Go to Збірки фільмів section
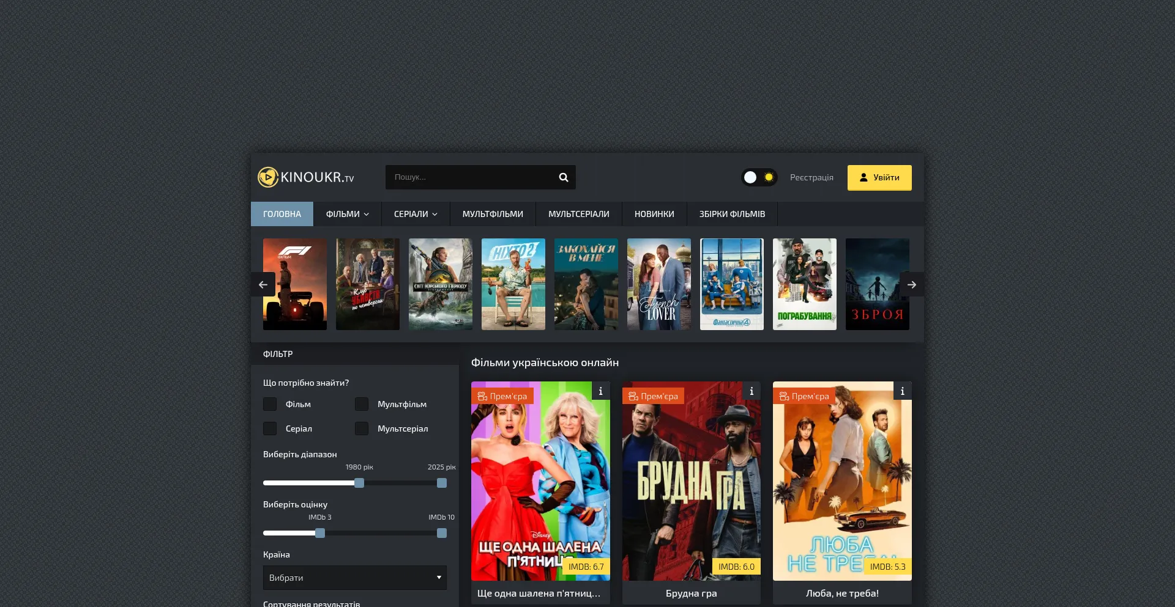Viewport: 1175px width, 607px height. click(x=731, y=214)
